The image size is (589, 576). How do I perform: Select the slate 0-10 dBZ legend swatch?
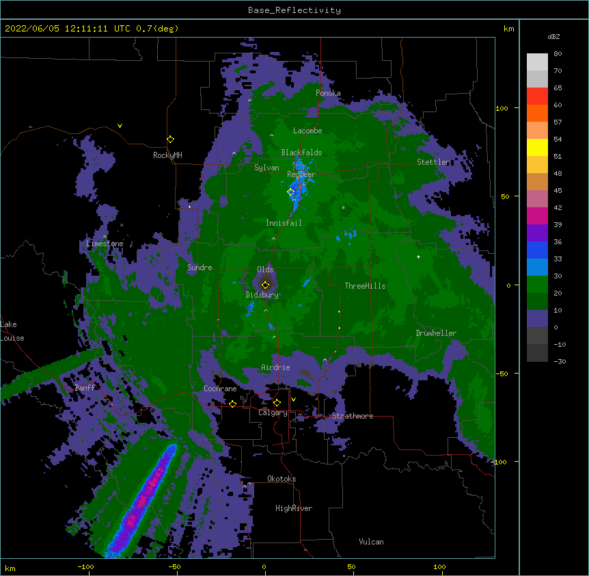point(537,319)
